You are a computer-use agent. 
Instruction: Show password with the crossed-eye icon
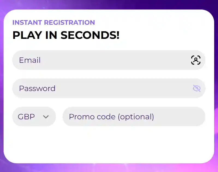click(196, 88)
